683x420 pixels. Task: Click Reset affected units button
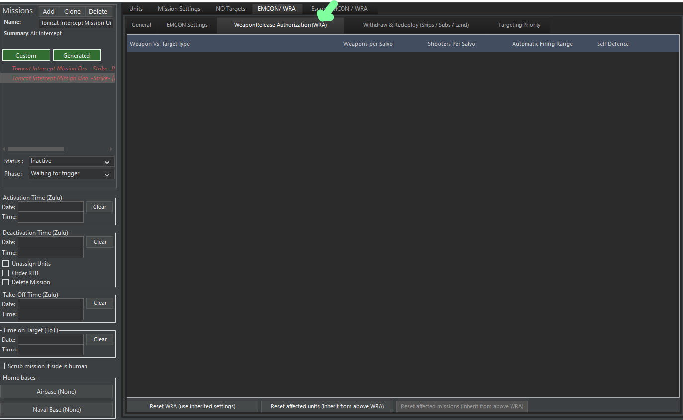(327, 406)
